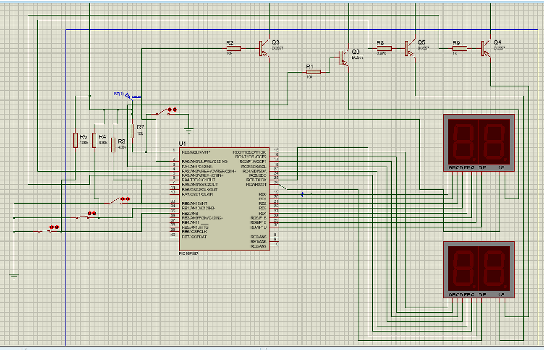Image resolution: width=544 pixels, height=350 pixels.
Task: Select the PIC16F887 microcontroller U1 body
Action: point(224,199)
